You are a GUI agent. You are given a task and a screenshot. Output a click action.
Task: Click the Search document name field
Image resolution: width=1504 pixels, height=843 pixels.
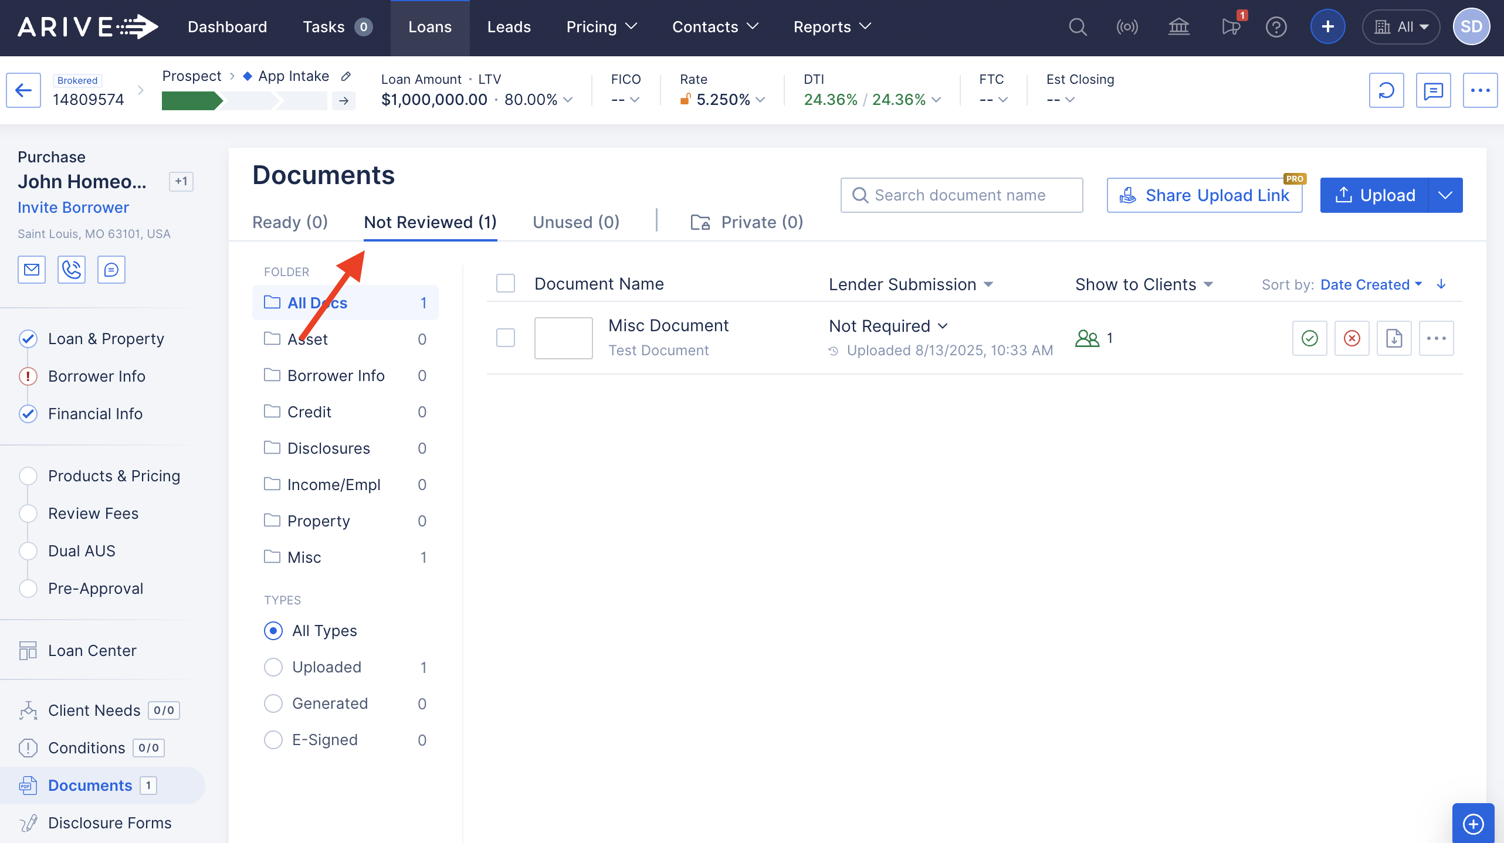[x=961, y=195]
